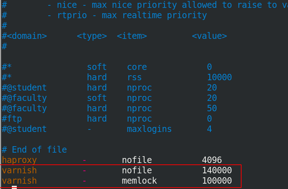Viewport: 288px width, 189px height.
Task: Click 'hard' in the rss row
Action: pyautogui.click(x=97, y=77)
